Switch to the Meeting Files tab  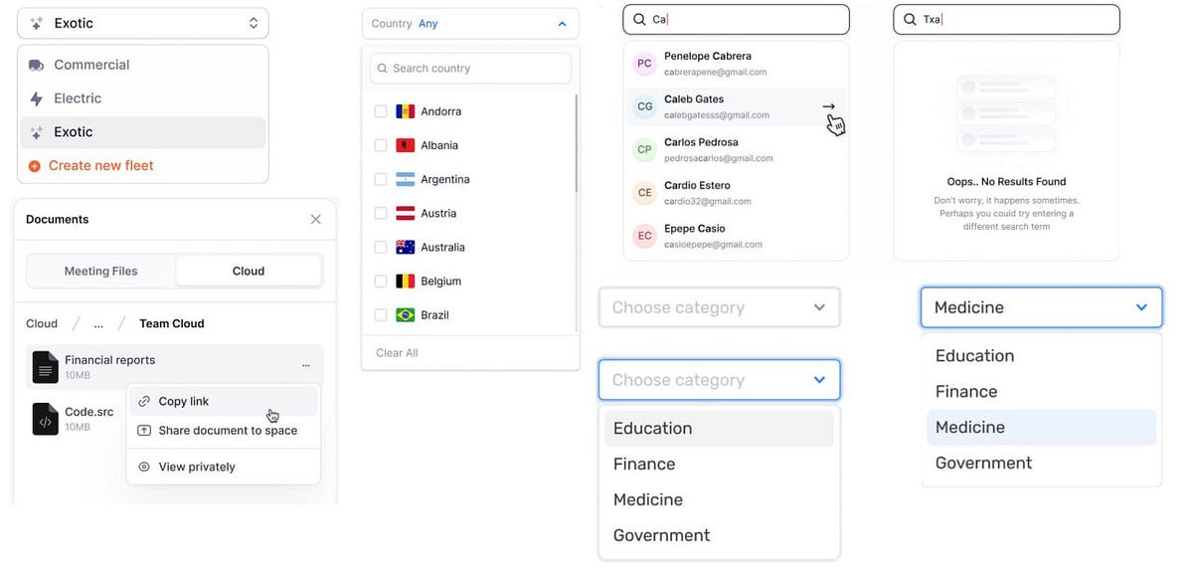(101, 271)
